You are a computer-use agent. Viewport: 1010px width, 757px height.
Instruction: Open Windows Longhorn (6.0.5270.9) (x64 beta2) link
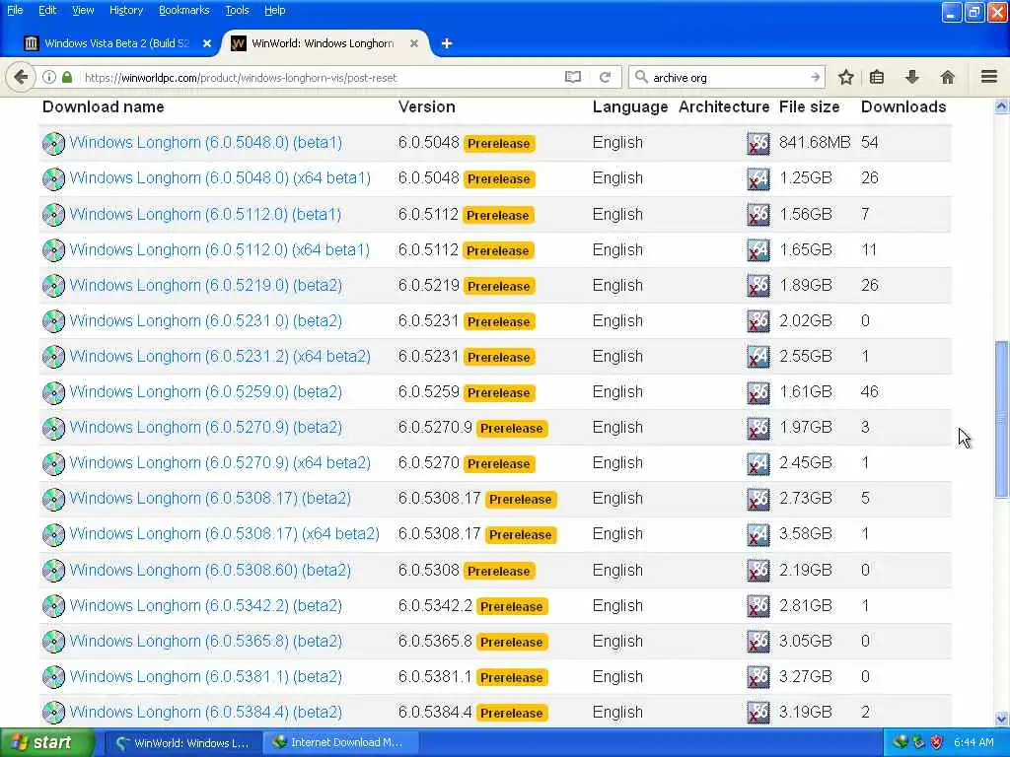coord(220,463)
